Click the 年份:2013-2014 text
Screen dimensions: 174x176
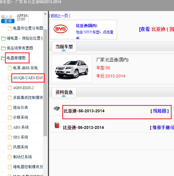(x=111, y=76)
